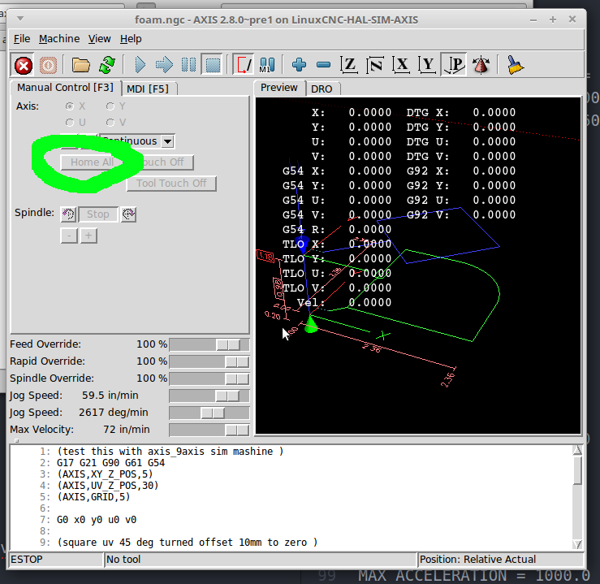600x584 pixels.
Task: Select the U axis radio button
Action: [x=70, y=123]
